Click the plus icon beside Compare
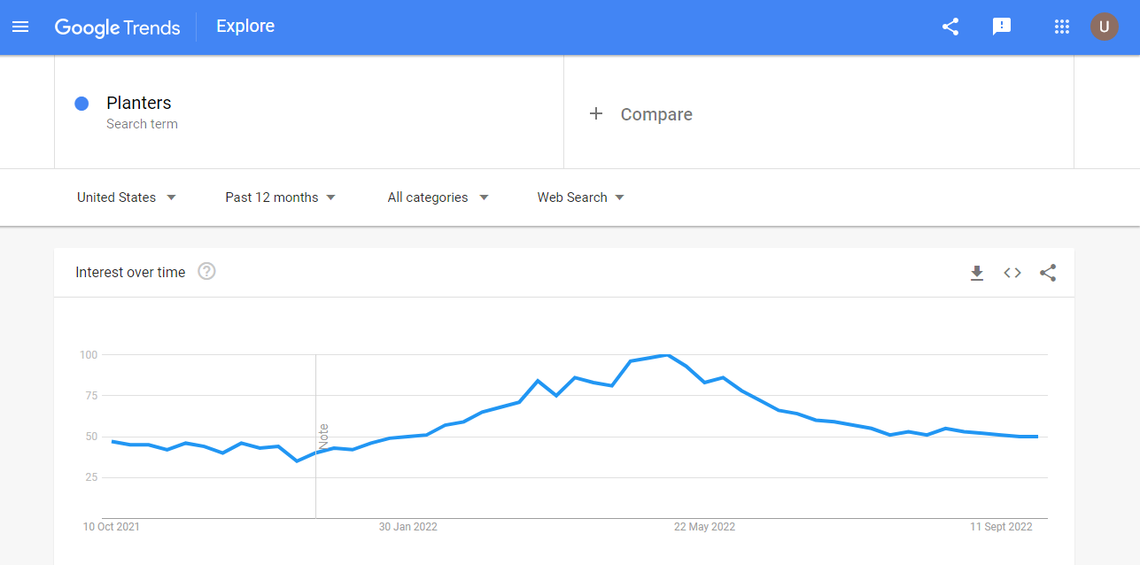 tap(596, 114)
